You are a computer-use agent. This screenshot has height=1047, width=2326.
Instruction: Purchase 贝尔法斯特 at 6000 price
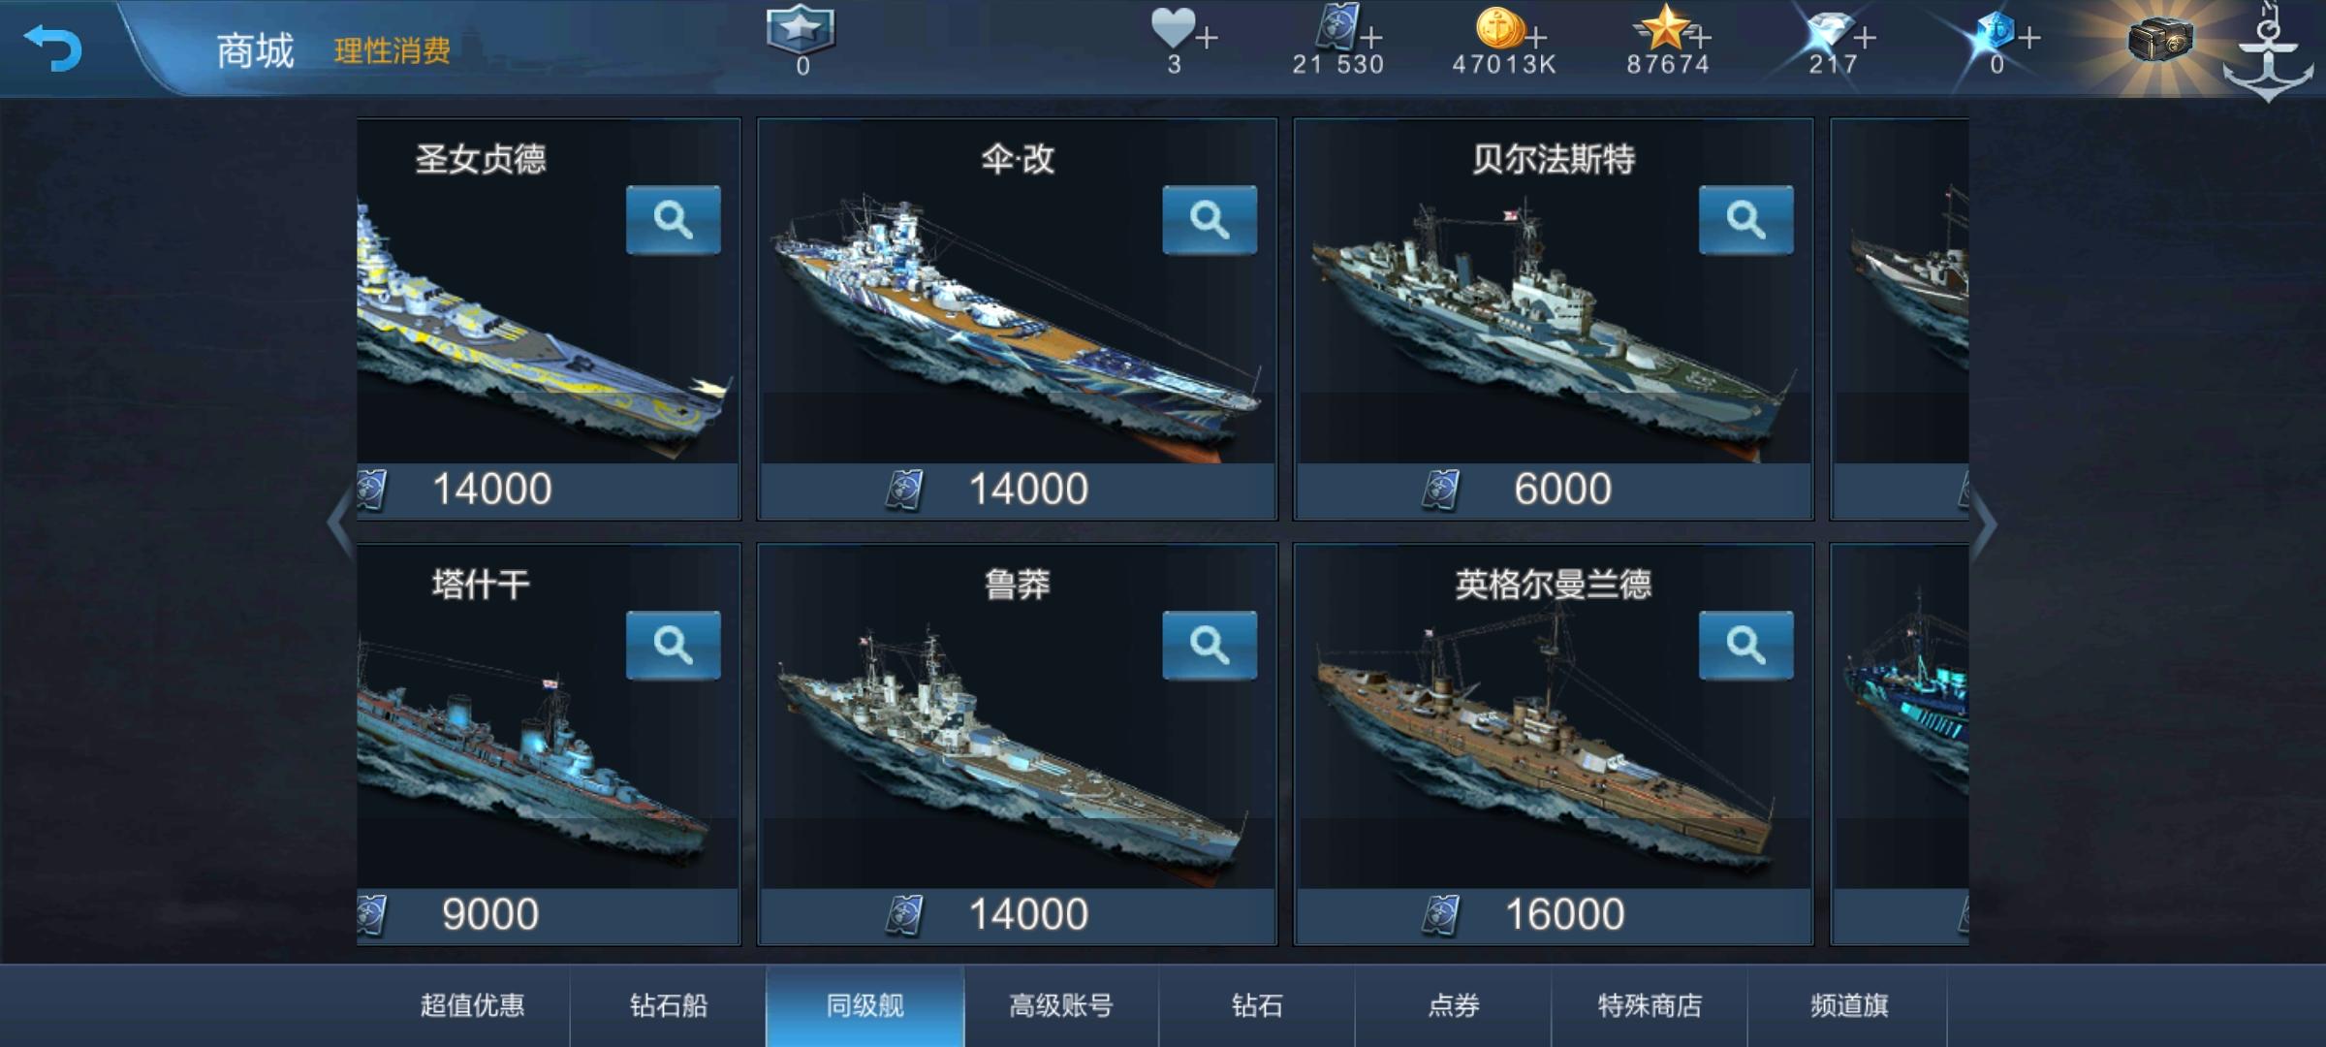click(1554, 490)
